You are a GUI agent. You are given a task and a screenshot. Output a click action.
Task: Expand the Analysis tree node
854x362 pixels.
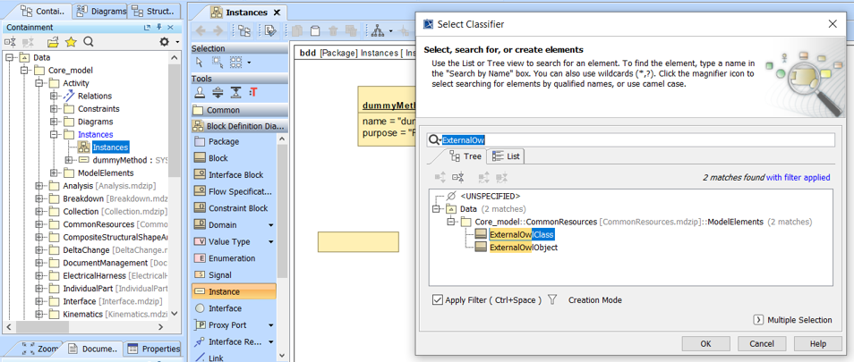(x=40, y=186)
